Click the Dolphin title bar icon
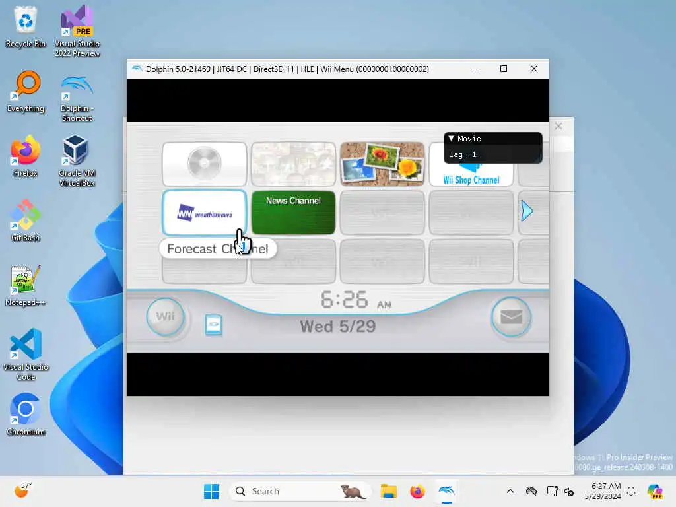This screenshot has width=676, height=507. pyautogui.click(x=137, y=69)
